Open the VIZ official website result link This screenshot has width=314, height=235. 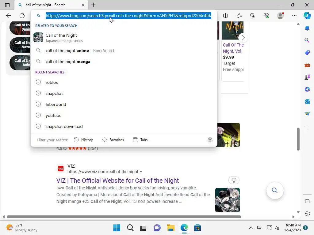coord(117,181)
